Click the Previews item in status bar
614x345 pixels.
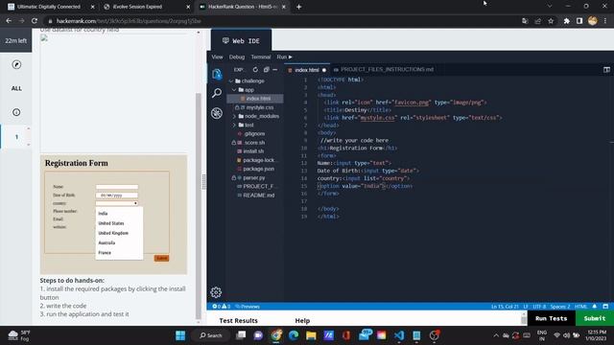point(248,307)
